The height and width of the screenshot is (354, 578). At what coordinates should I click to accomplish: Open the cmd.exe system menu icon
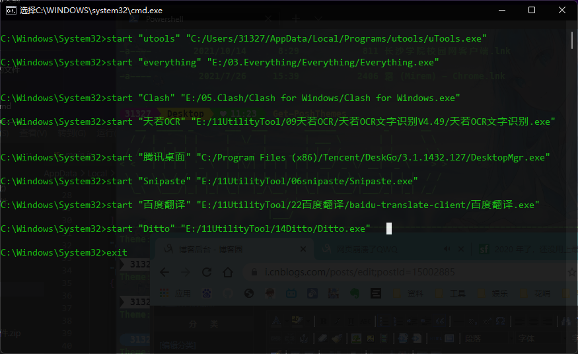(11, 11)
